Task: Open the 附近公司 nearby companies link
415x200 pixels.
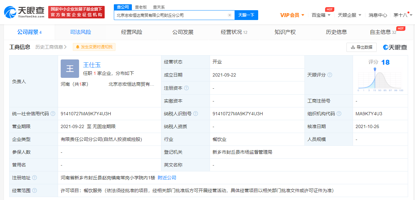Action: [167, 178]
